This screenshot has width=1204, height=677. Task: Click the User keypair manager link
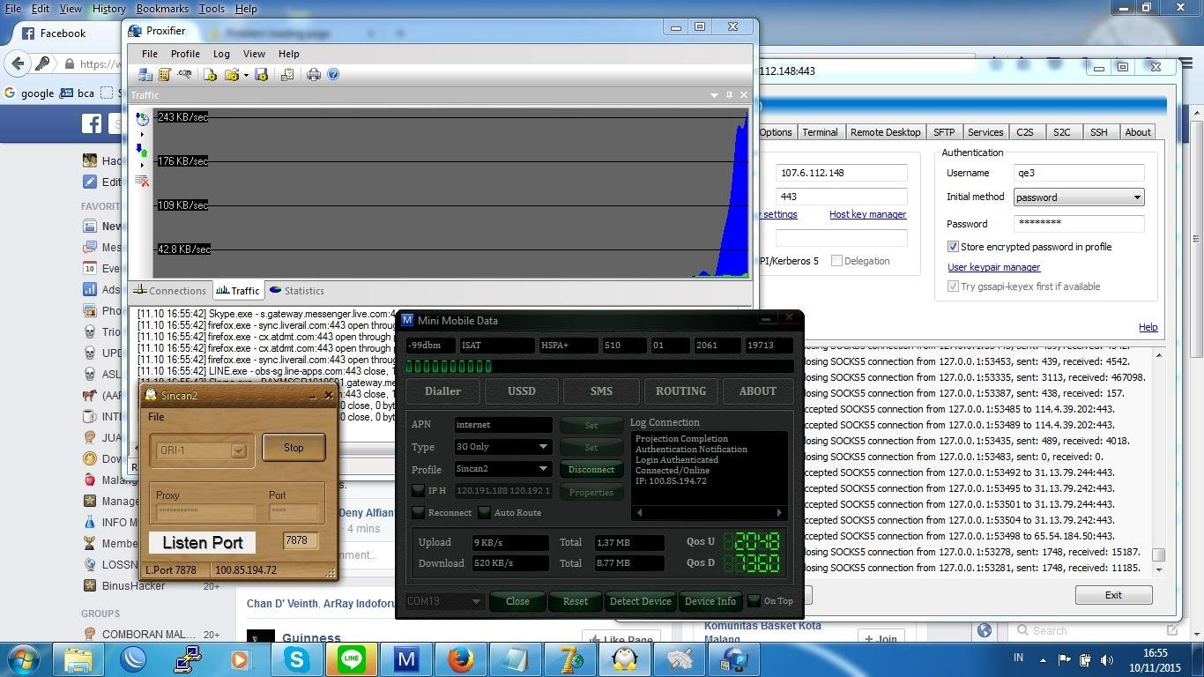(993, 267)
